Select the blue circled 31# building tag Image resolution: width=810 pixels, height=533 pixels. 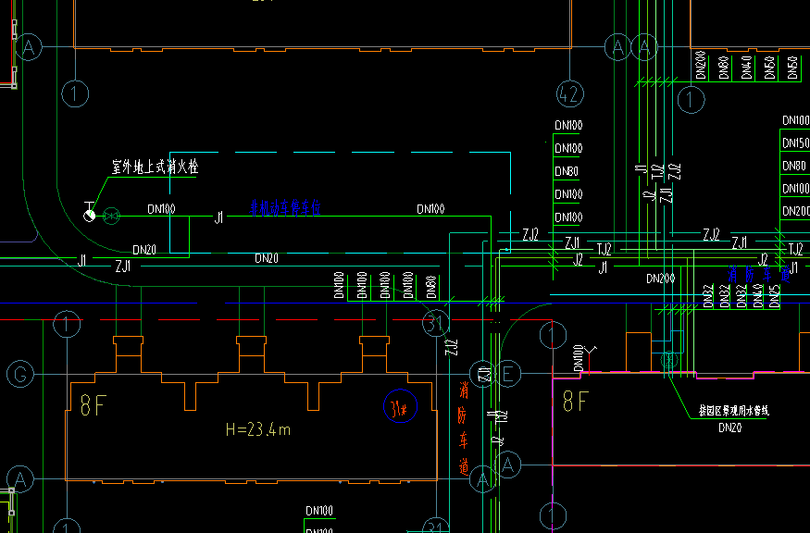(x=400, y=406)
